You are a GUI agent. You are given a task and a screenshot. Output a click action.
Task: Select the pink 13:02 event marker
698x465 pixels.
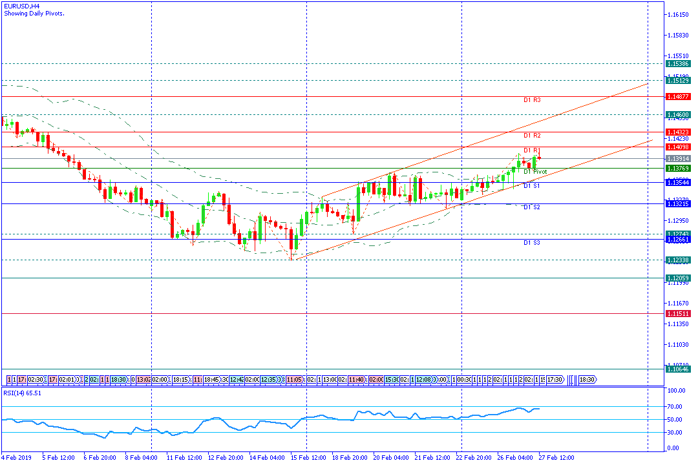tap(143, 380)
